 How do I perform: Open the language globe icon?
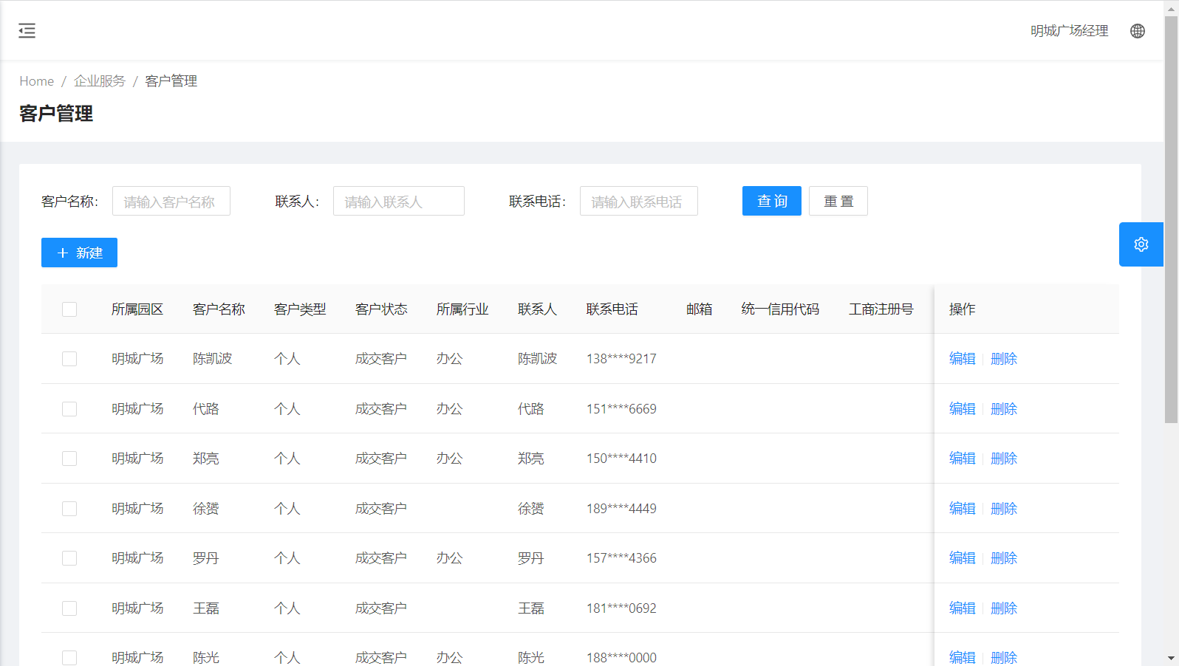point(1138,31)
